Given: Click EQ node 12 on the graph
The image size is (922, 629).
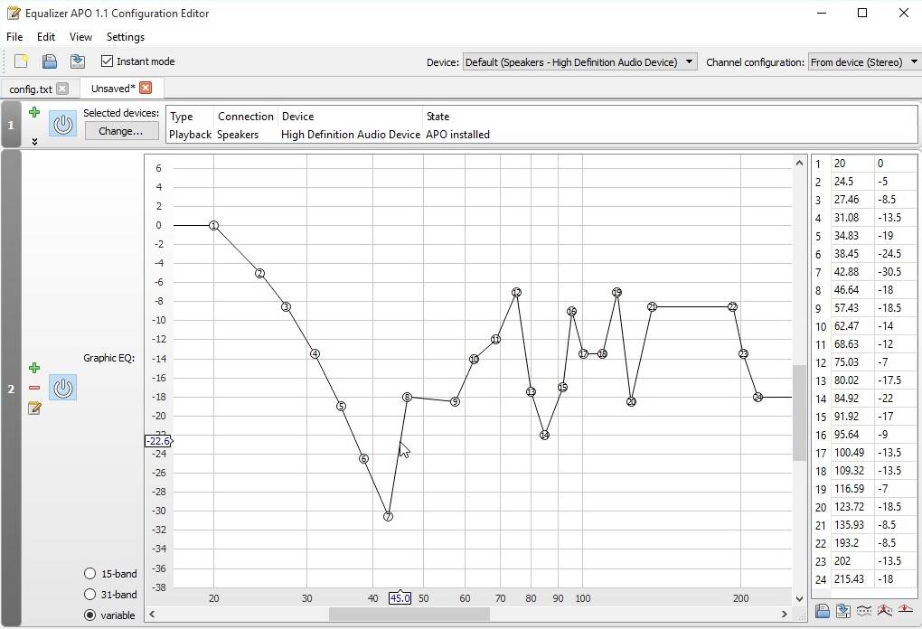Looking at the screenshot, I should [516, 292].
